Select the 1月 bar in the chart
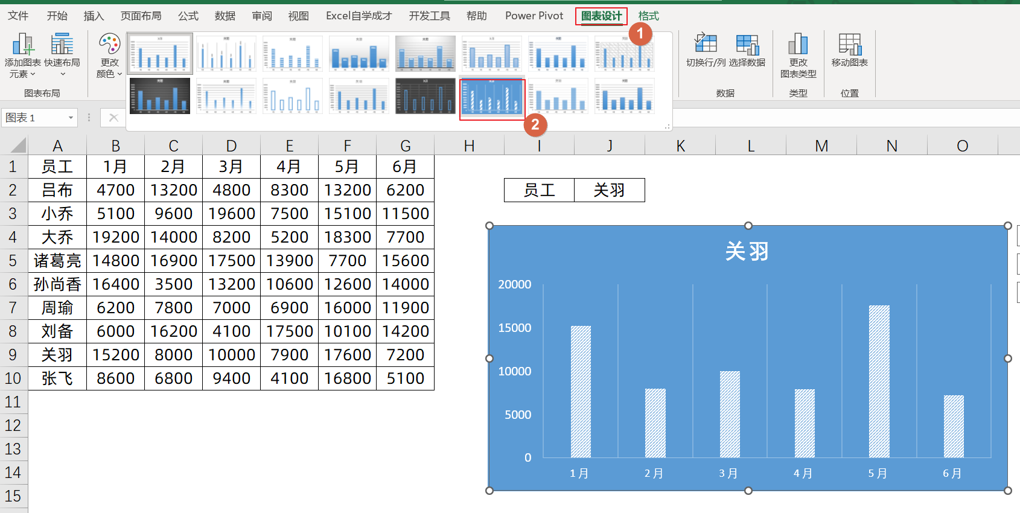The width and height of the screenshot is (1020, 513). tap(581, 392)
